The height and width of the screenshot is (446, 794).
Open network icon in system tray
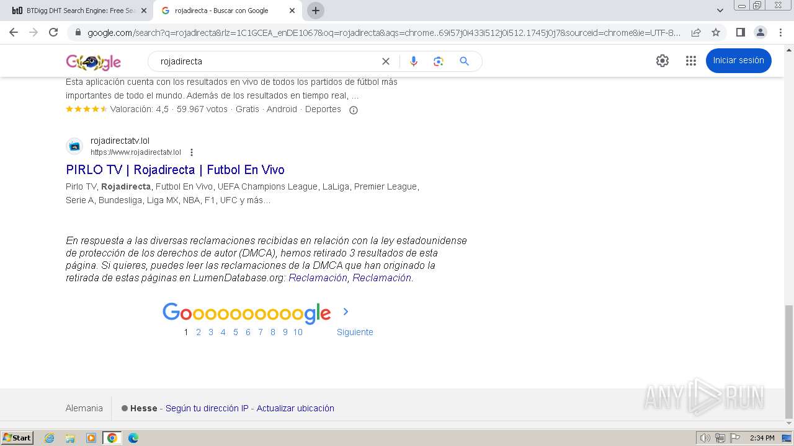[720, 438]
